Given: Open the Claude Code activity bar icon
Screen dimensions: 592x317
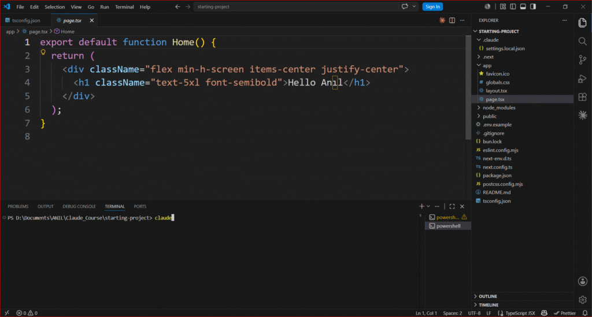Looking at the screenshot, I should coord(583,115).
